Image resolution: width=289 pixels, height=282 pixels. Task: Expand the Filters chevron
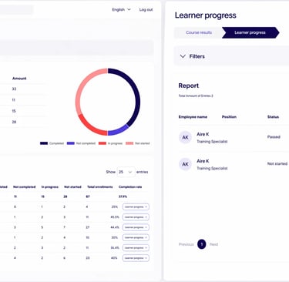pyautogui.click(x=183, y=56)
